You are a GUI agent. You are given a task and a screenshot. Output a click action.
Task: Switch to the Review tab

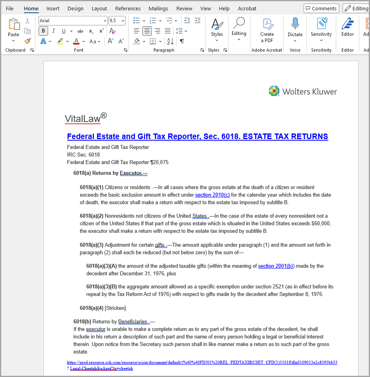(x=184, y=8)
